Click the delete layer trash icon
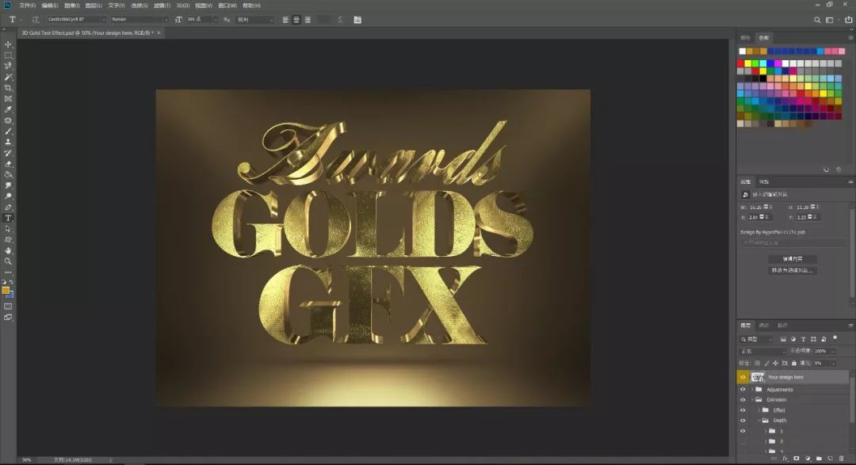Viewport: 856px width, 465px height. tap(841, 458)
